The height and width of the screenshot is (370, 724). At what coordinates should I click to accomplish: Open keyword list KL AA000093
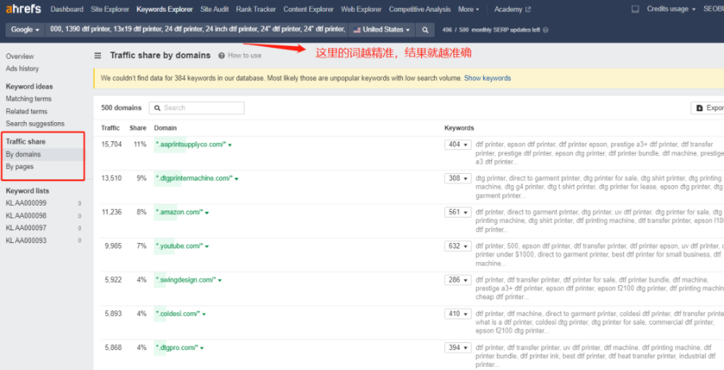pyautogui.click(x=26, y=241)
